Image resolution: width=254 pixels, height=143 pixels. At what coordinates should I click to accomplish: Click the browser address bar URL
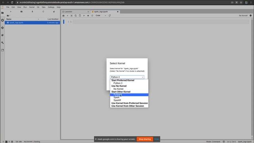point(72,2)
